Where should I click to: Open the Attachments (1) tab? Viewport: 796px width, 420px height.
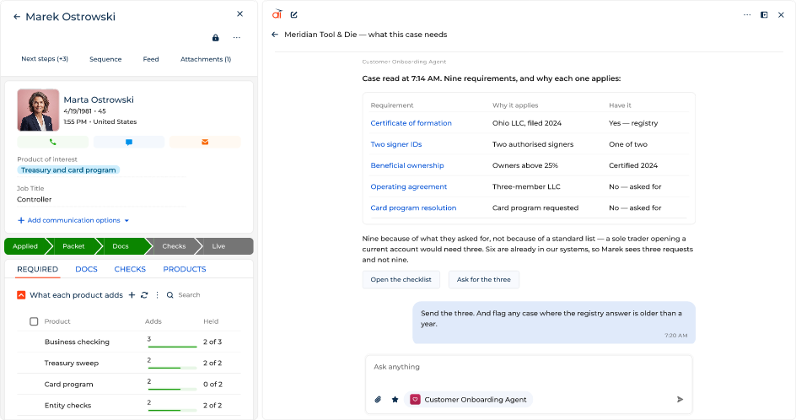[x=206, y=59]
